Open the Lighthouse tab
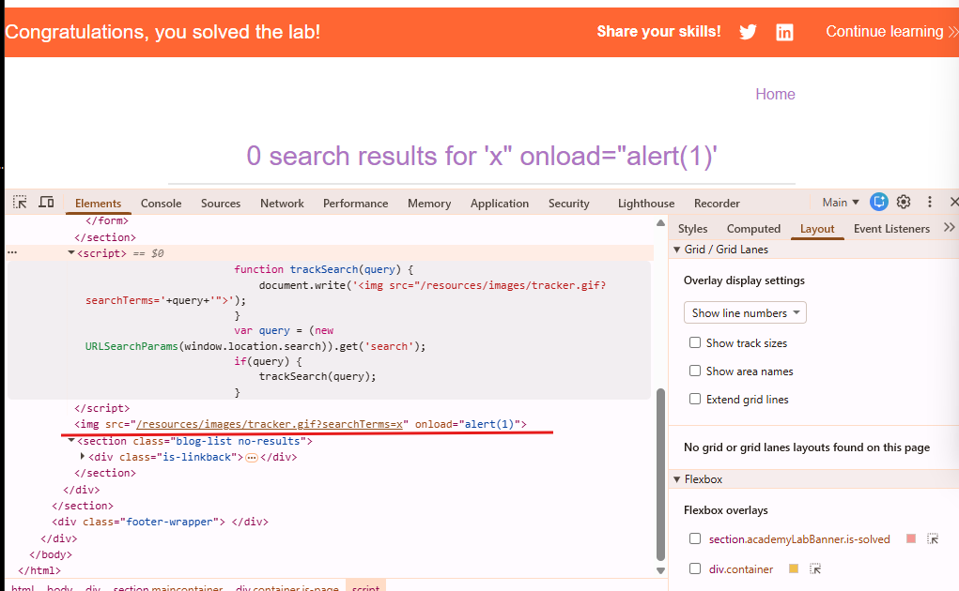959x591 pixels. [x=646, y=204]
